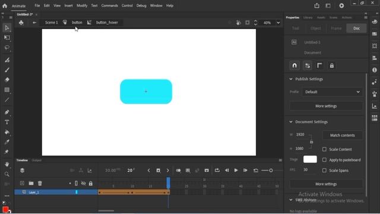Step back one frame

coord(227,171)
